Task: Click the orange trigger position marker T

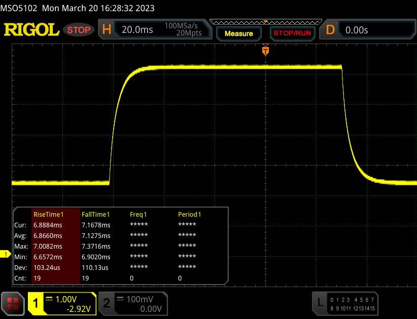Action: tap(265, 50)
